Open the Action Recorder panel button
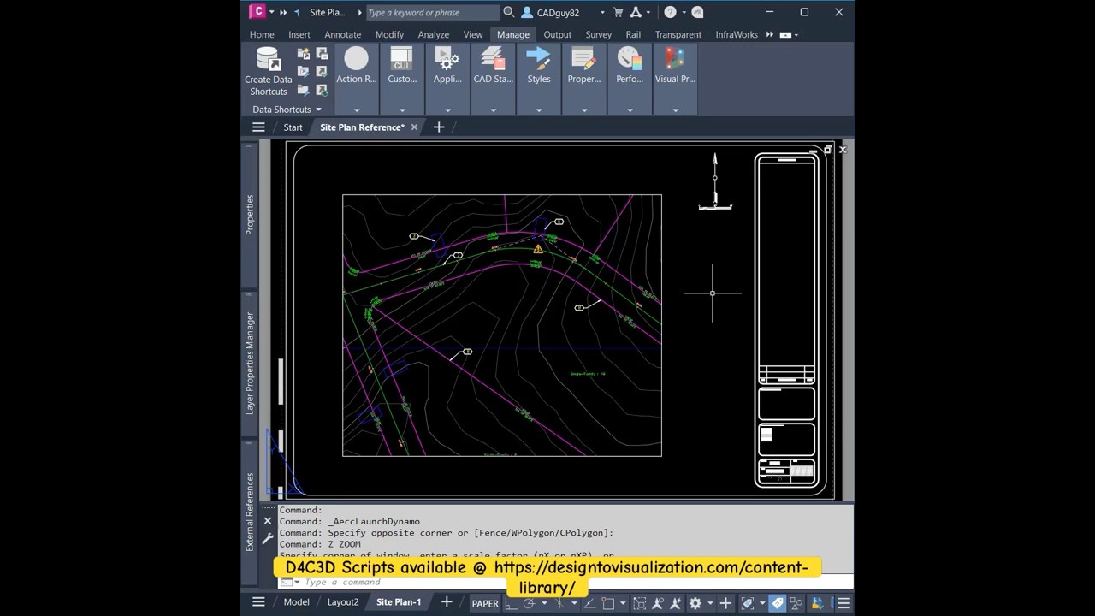The width and height of the screenshot is (1095, 616). (x=356, y=59)
